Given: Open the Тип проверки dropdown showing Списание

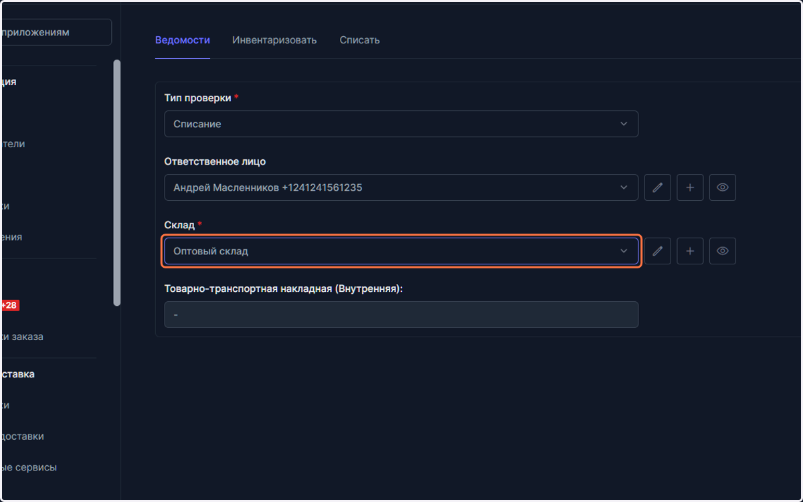Looking at the screenshot, I should [401, 124].
